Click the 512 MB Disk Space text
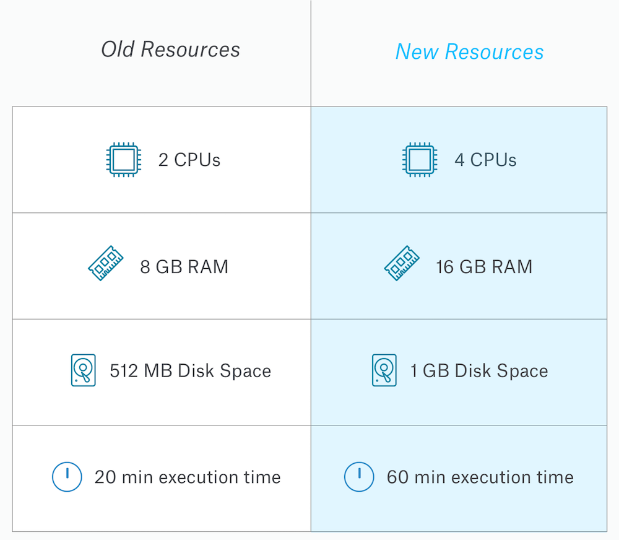619x540 pixels. (190, 371)
